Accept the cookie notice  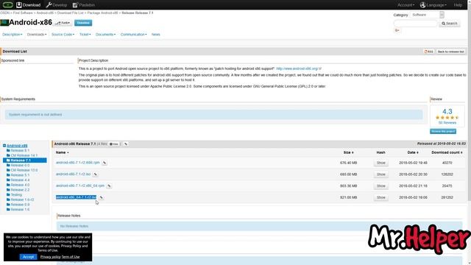coord(28,257)
